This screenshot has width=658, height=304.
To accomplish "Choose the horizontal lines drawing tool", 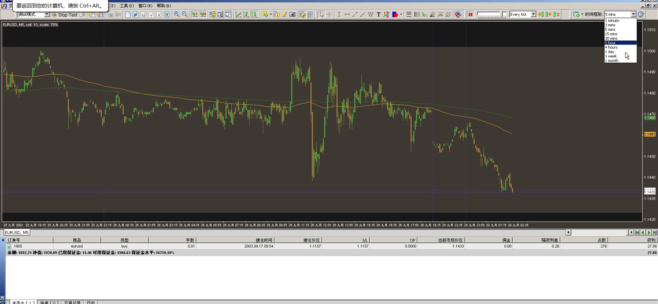I will point(409,14).
